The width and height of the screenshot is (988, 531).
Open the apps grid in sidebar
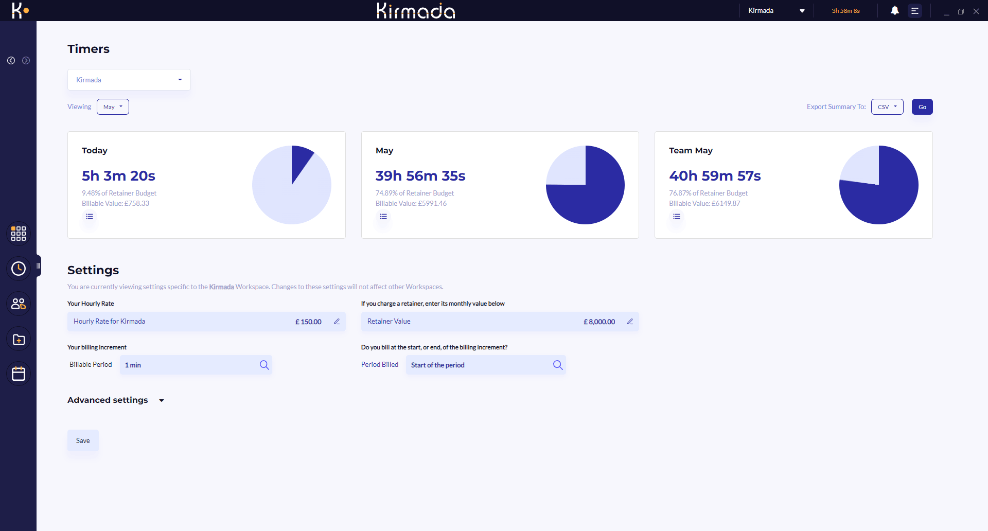click(19, 234)
